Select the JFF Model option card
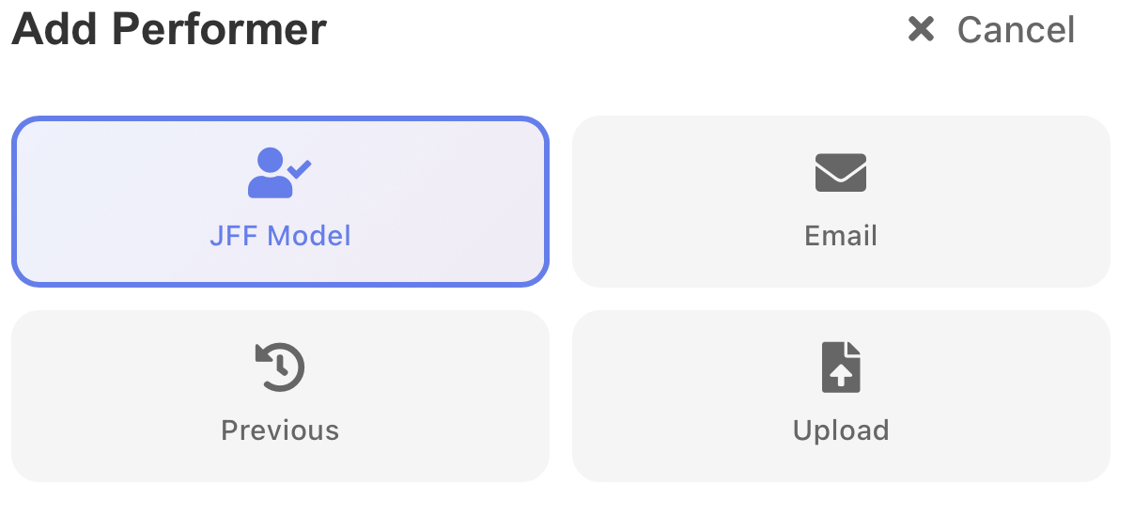Image resolution: width=1134 pixels, height=516 pixels. coord(280,201)
